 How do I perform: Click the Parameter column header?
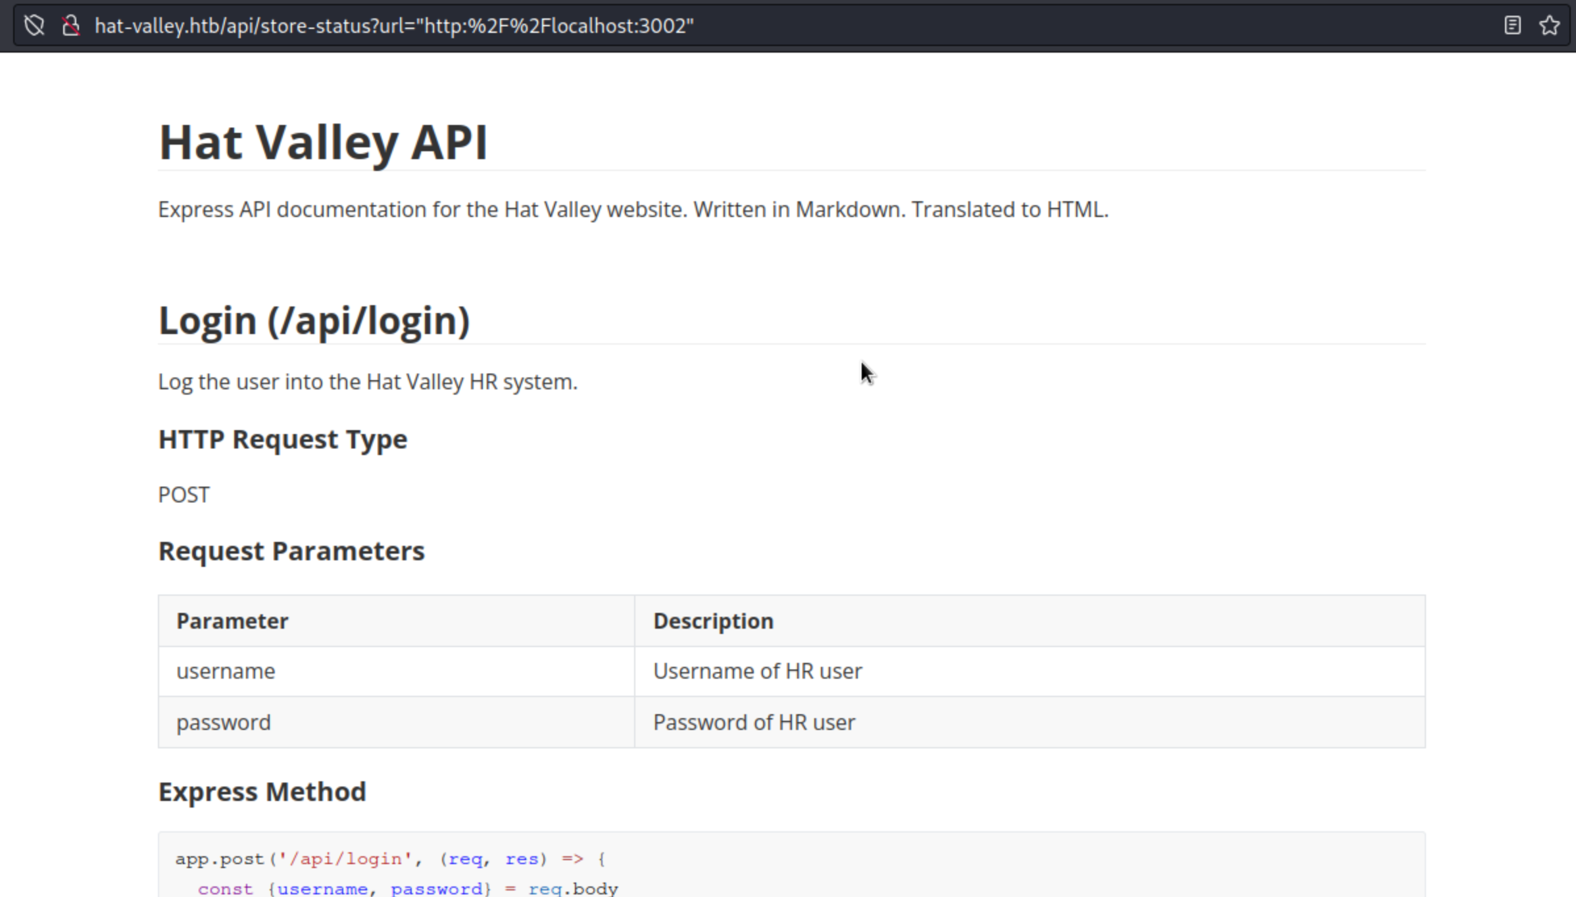click(x=232, y=621)
